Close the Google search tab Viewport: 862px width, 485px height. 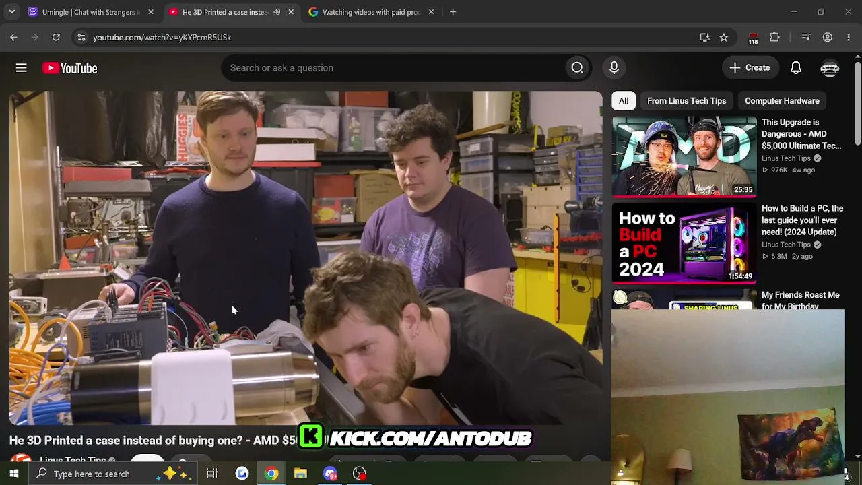pos(431,12)
